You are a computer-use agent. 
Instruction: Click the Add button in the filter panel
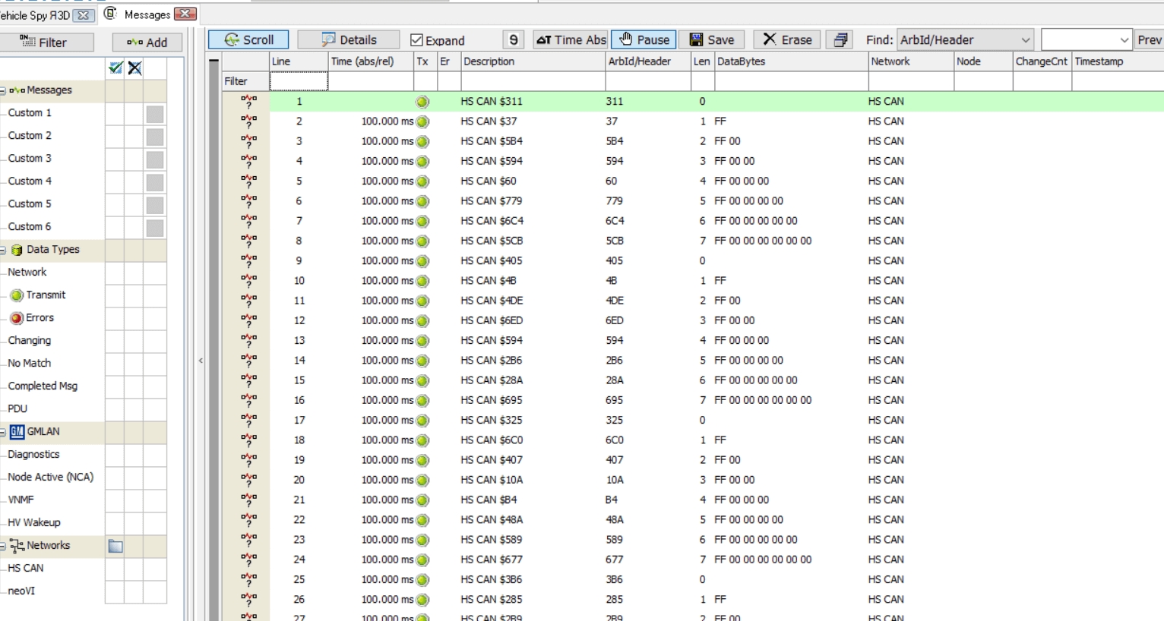pyautogui.click(x=147, y=43)
